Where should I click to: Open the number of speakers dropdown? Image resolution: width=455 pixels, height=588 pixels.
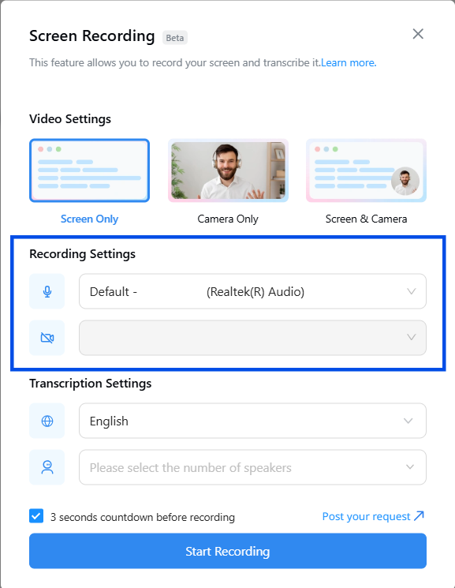click(x=252, y=467)
